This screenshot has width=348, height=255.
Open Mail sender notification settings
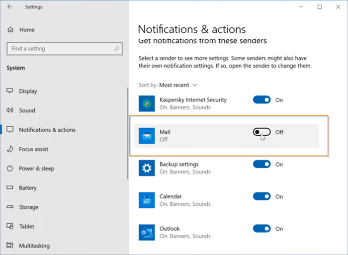tap(226, 136)
